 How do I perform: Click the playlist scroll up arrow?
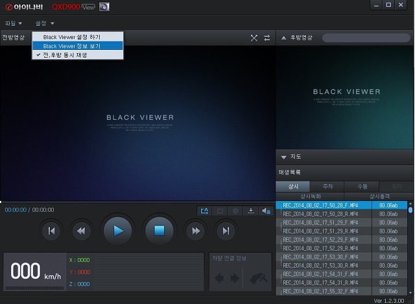coord(410,204)
